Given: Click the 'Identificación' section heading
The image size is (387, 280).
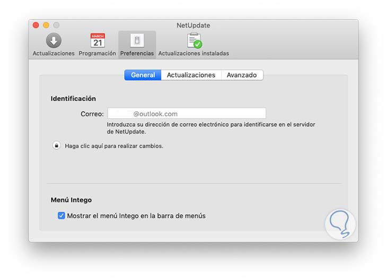Looking at the screenshot, I should 73,99.
